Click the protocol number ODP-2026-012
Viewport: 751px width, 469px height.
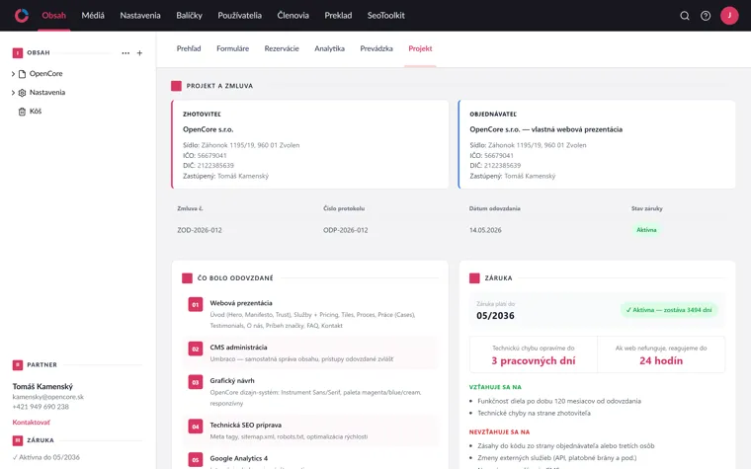coord(345,230)
